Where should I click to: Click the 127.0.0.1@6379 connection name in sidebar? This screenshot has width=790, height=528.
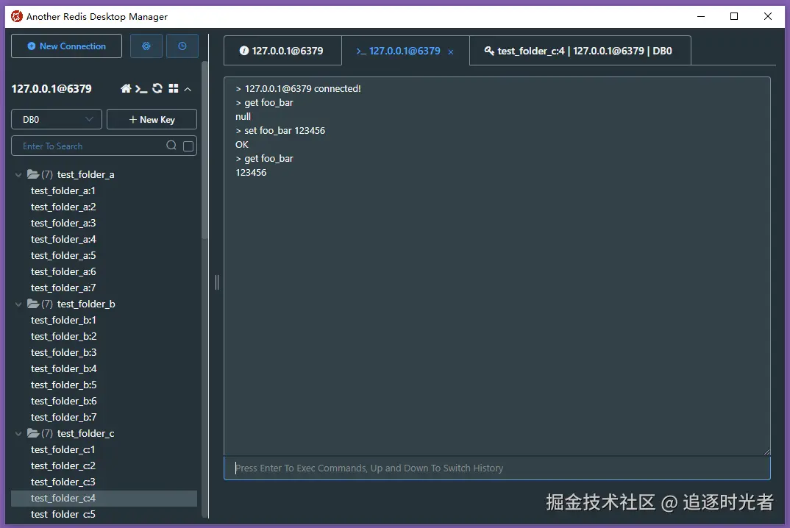51,89
